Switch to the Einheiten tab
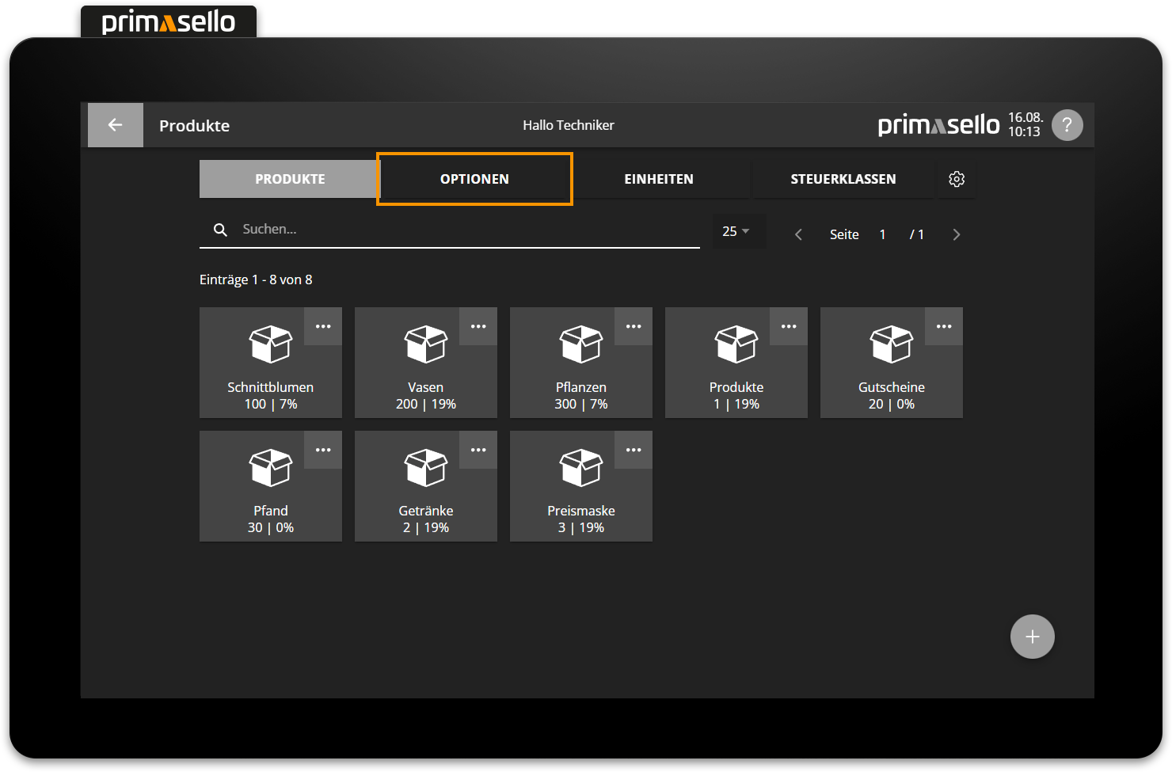Image resolution: width=1172 pixels, height=772 pixels. tap(659, 179)
